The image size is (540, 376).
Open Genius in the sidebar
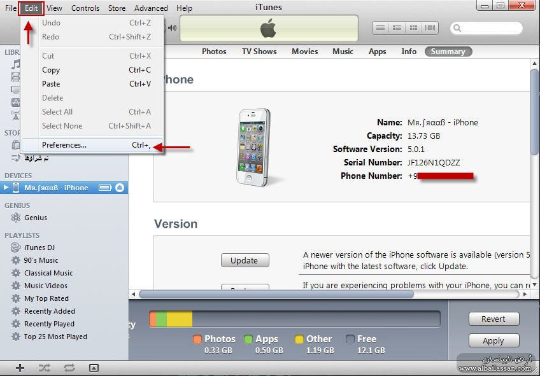pyautogui.click(x=36, y=218)
